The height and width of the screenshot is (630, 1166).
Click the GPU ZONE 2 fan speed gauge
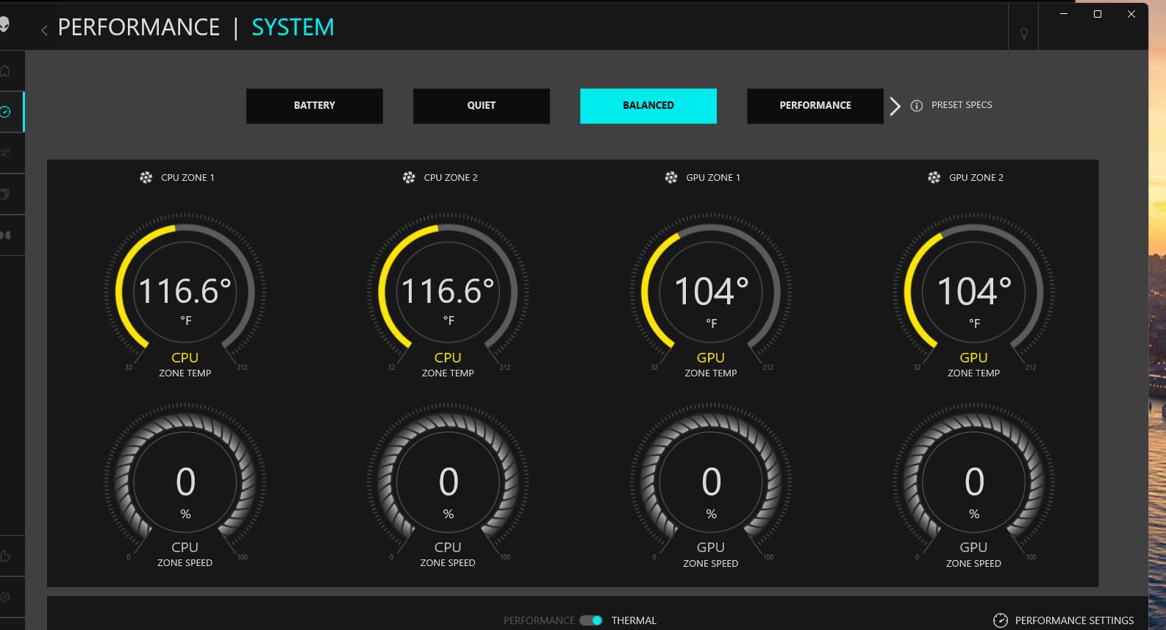[x=973, y=482]
